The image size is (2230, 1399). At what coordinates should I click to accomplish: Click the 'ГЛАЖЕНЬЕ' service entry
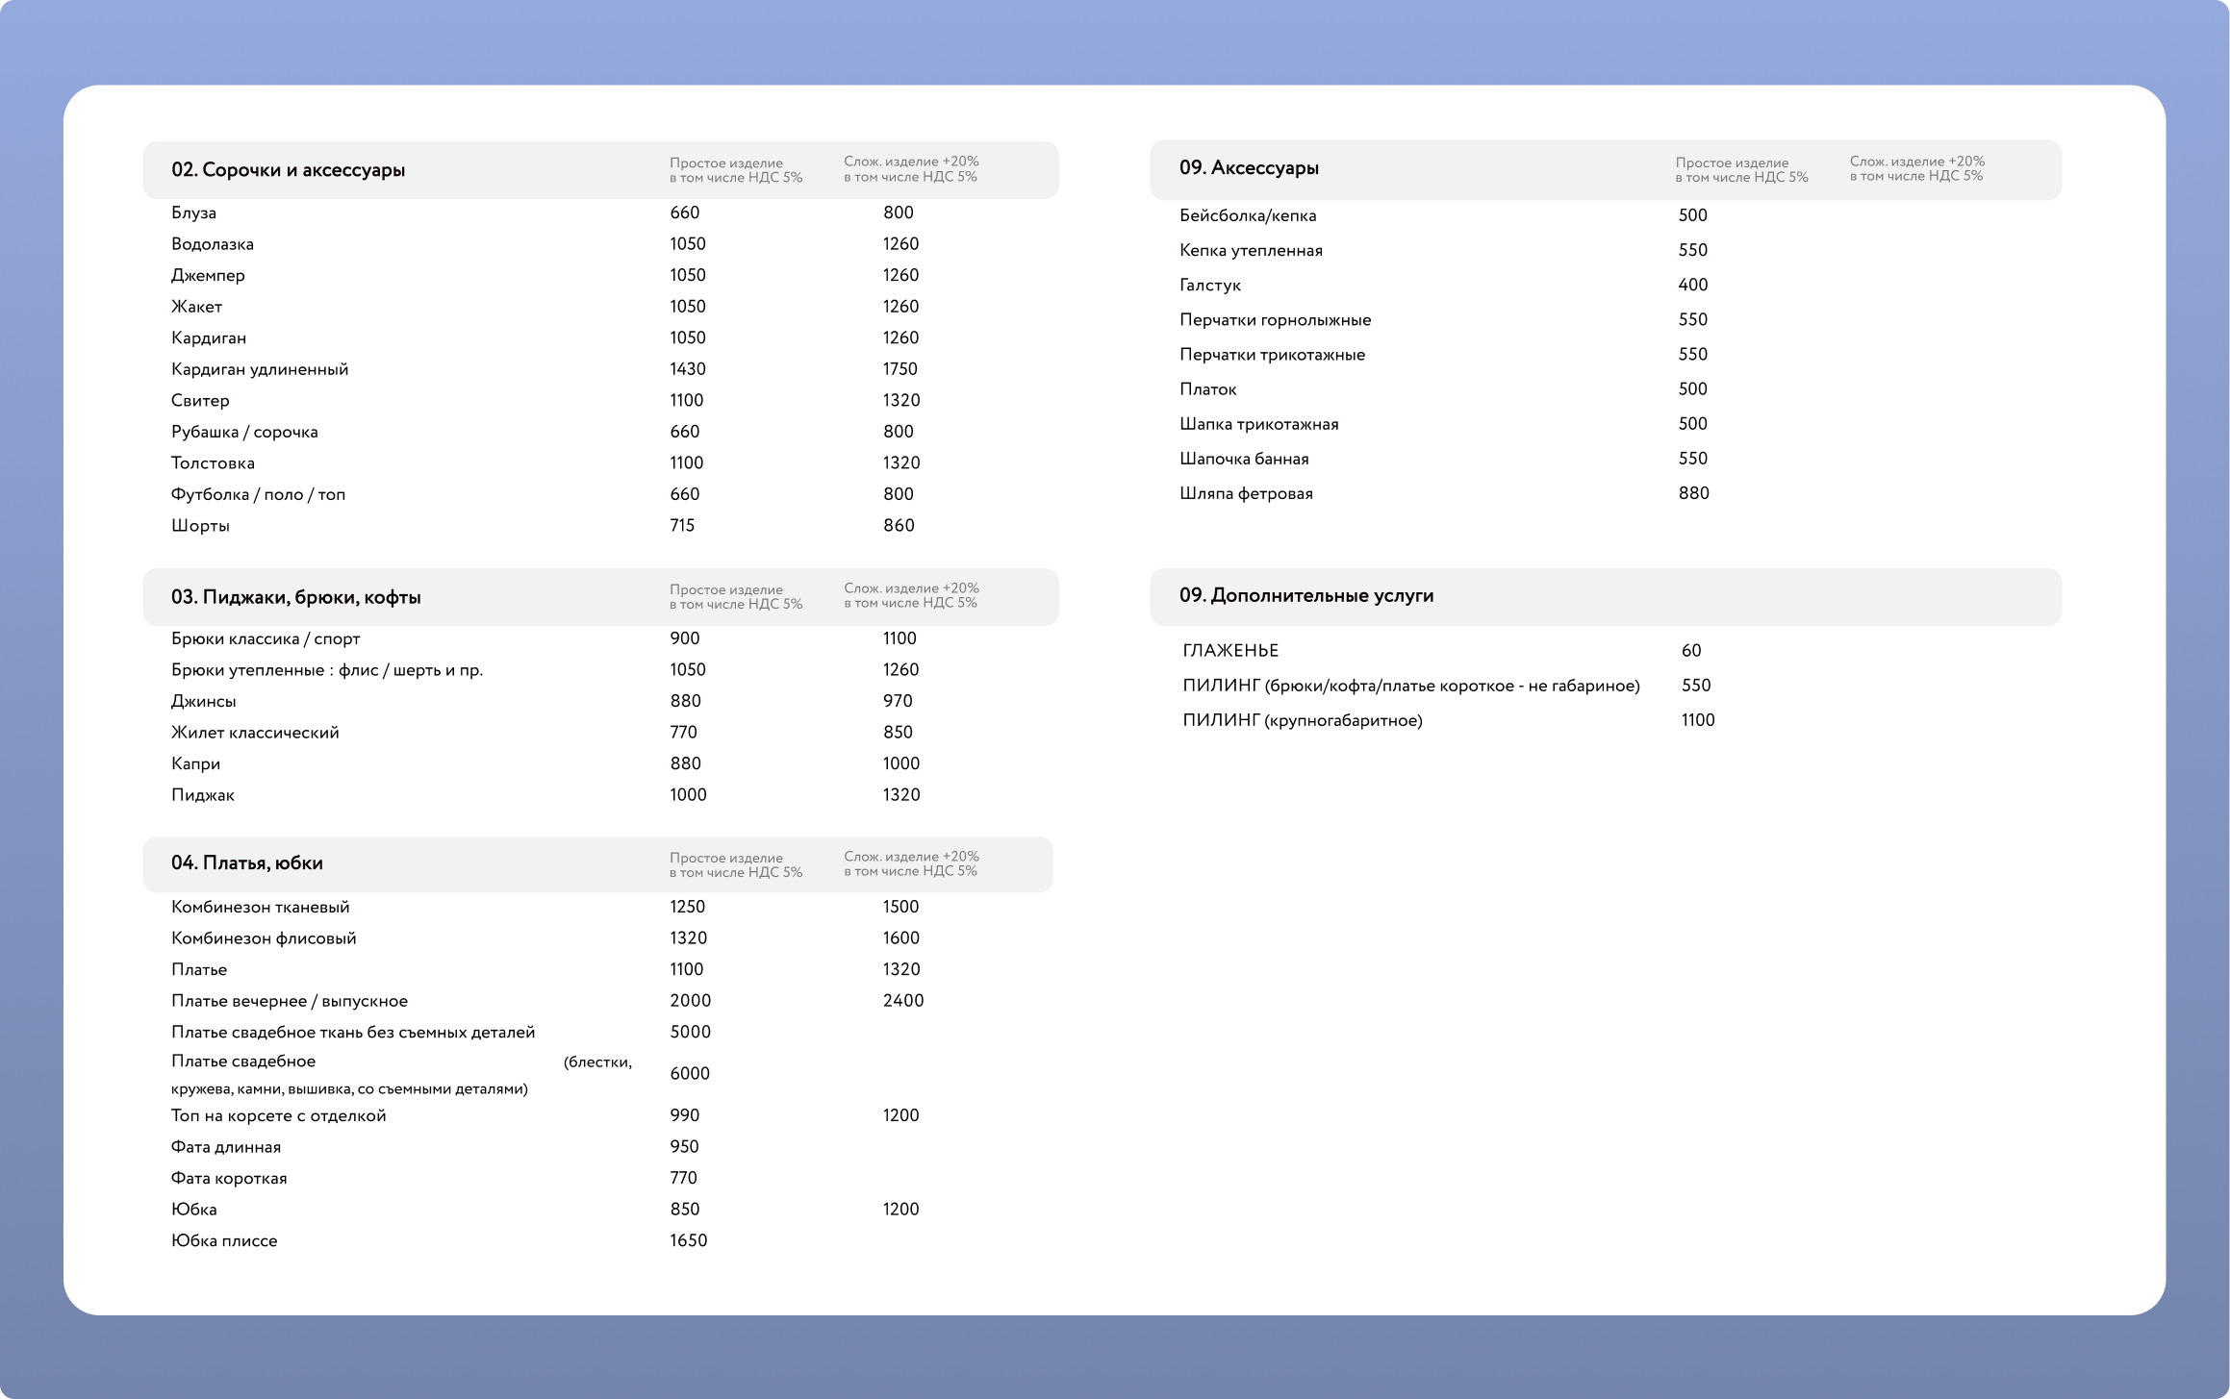[1230, 651]
